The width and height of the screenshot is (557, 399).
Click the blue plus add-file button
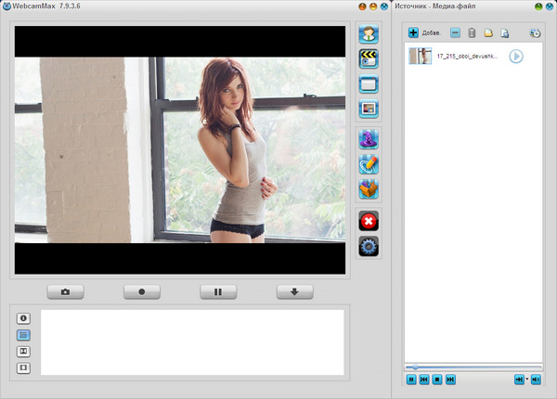pos(414,33)
